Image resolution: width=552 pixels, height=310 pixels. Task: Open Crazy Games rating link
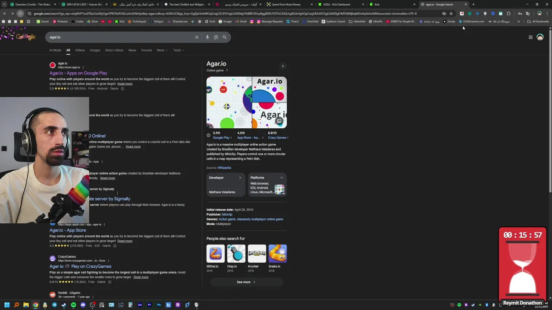point(277,138)
